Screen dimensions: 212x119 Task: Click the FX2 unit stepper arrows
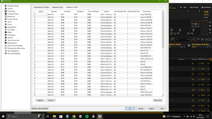click(x=211, y=40)
